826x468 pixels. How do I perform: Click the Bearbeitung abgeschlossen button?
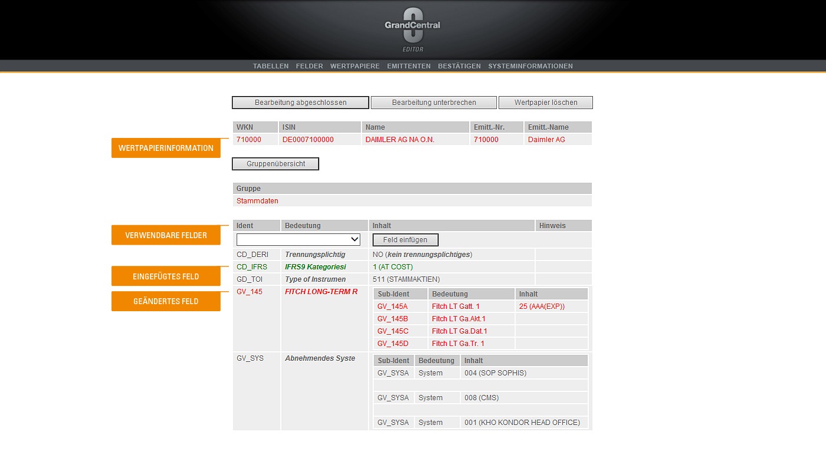point(300,103)
